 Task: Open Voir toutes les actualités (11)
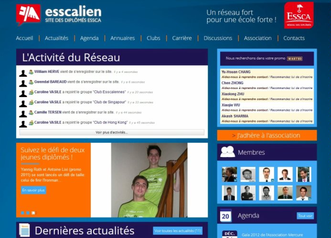click(x=178, y=231)
